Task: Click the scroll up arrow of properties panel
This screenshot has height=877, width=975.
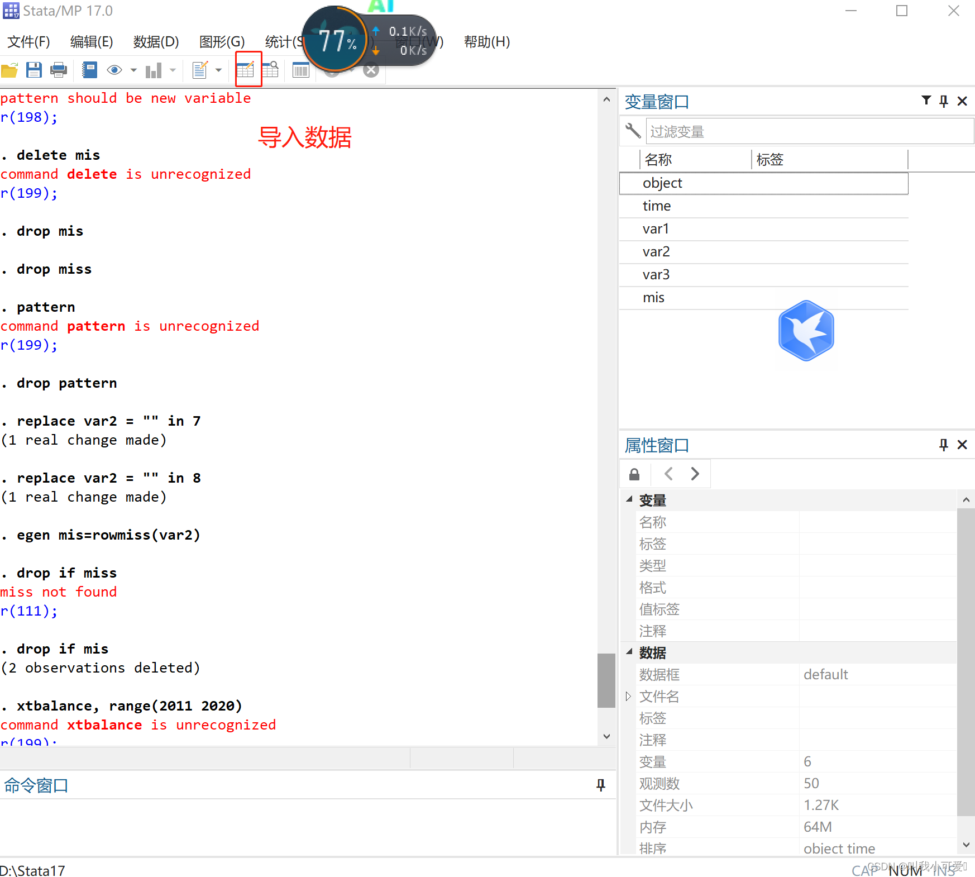Action: pos(966,500)
